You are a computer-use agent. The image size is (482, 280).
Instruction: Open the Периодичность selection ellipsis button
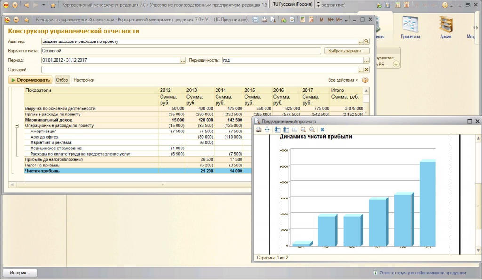pos(366,60)
